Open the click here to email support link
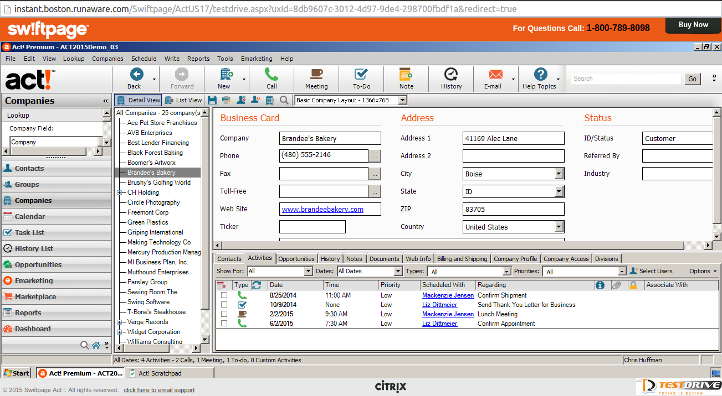Image resolution: width=722 pixels, height=396 pixels. click(x=159, y=390)
